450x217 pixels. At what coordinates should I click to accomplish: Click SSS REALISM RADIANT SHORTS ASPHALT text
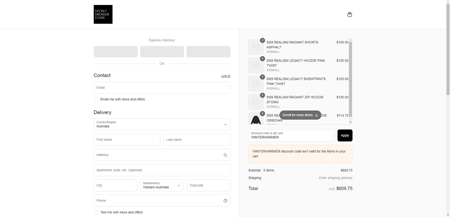(x=292, y=45)
